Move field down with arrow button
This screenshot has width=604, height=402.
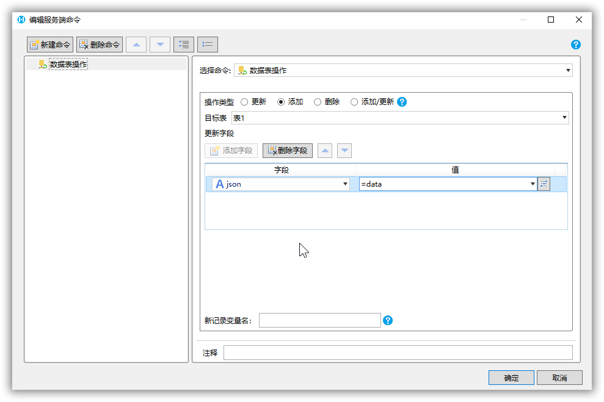344,151
